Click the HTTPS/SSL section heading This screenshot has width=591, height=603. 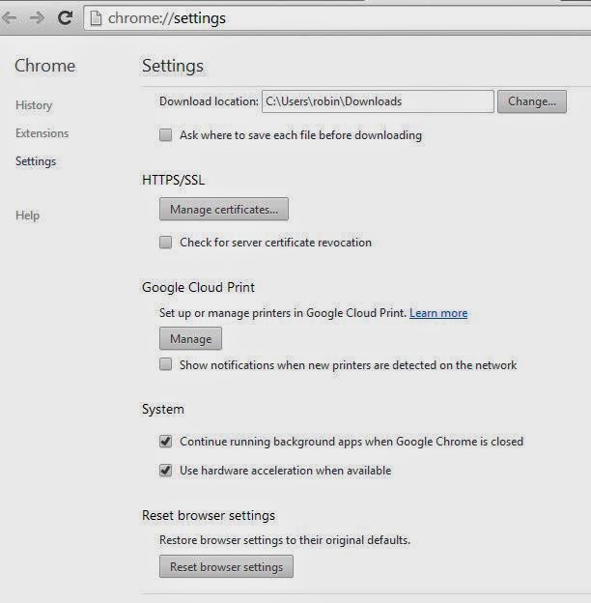click(x=173, y=180)
